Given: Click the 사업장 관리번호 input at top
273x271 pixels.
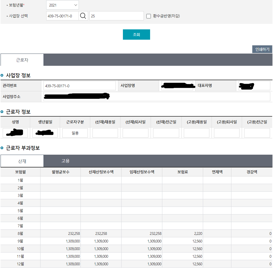Looking at the screenshot, I should click(63, 16).
